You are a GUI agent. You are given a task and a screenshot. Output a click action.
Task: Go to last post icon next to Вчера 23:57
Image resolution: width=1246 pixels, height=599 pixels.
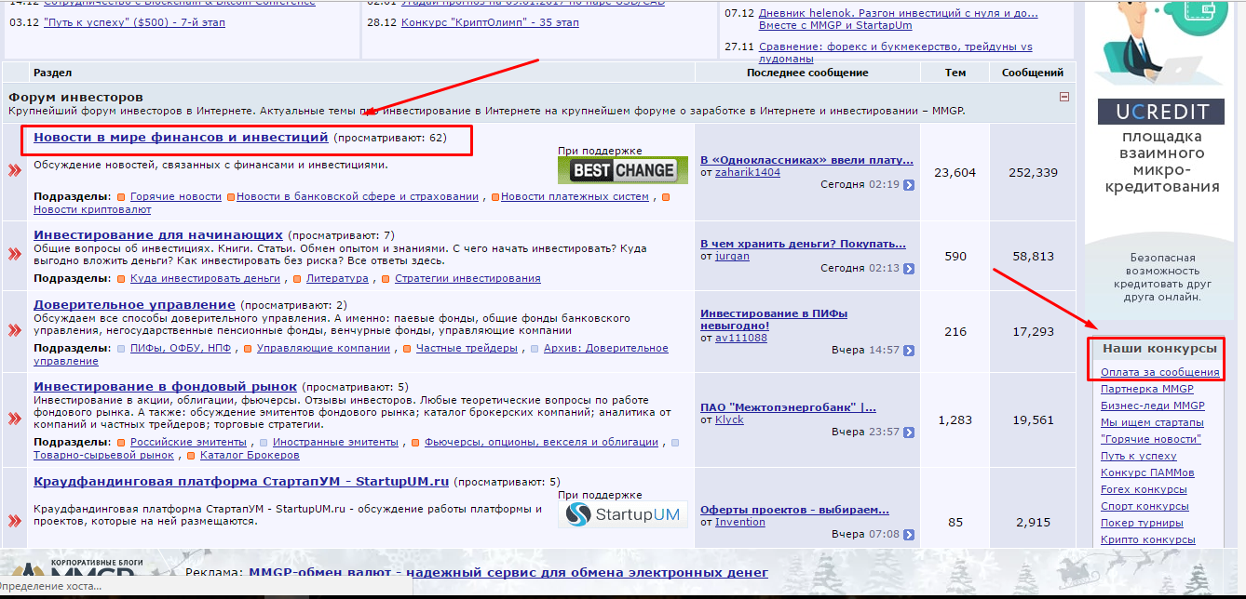point(909,432)
